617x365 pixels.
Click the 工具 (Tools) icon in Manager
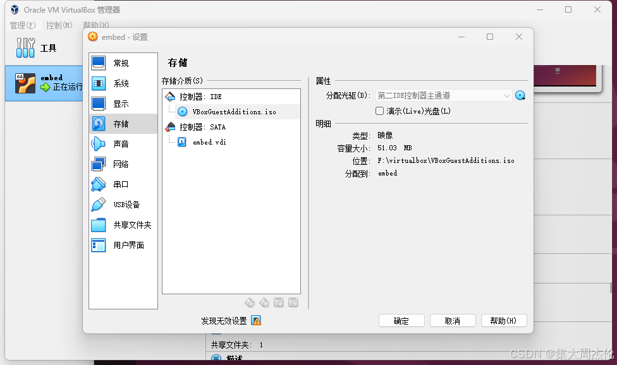(x=25, y=47)
